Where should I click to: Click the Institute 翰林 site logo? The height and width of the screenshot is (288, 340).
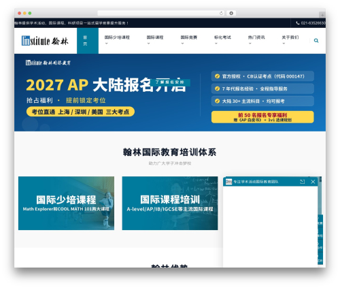[x=45, y=41]
